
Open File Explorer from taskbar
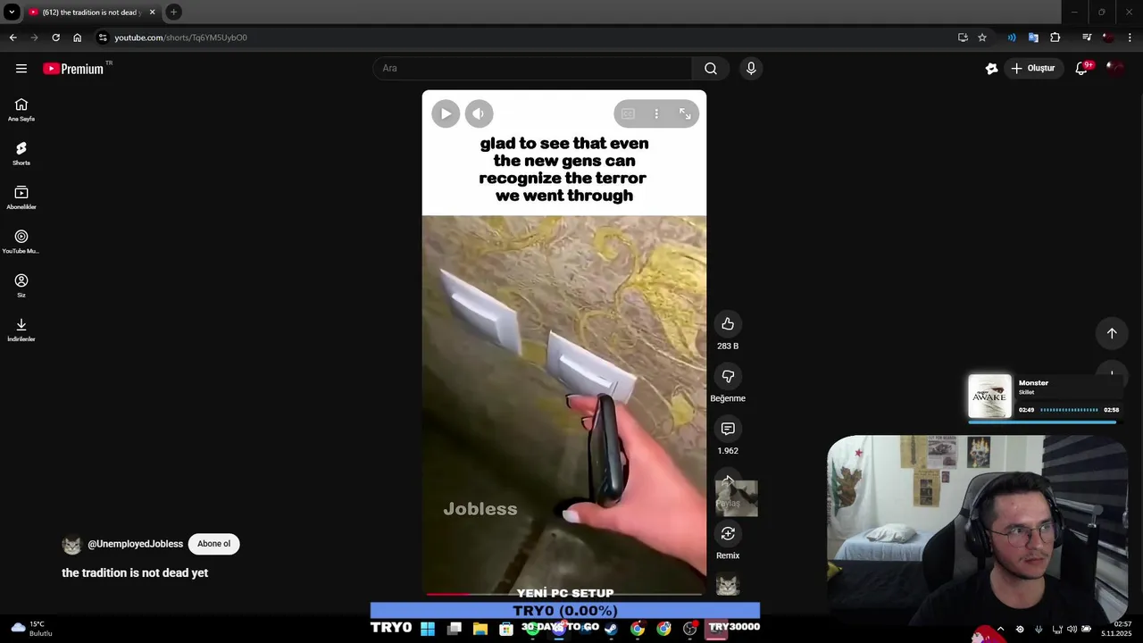480,629
